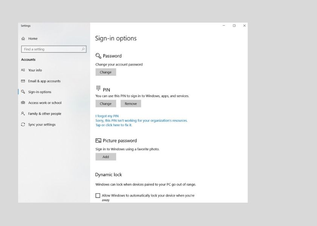Remove your current PIN

pyautogui.click(x=131, y=103)
